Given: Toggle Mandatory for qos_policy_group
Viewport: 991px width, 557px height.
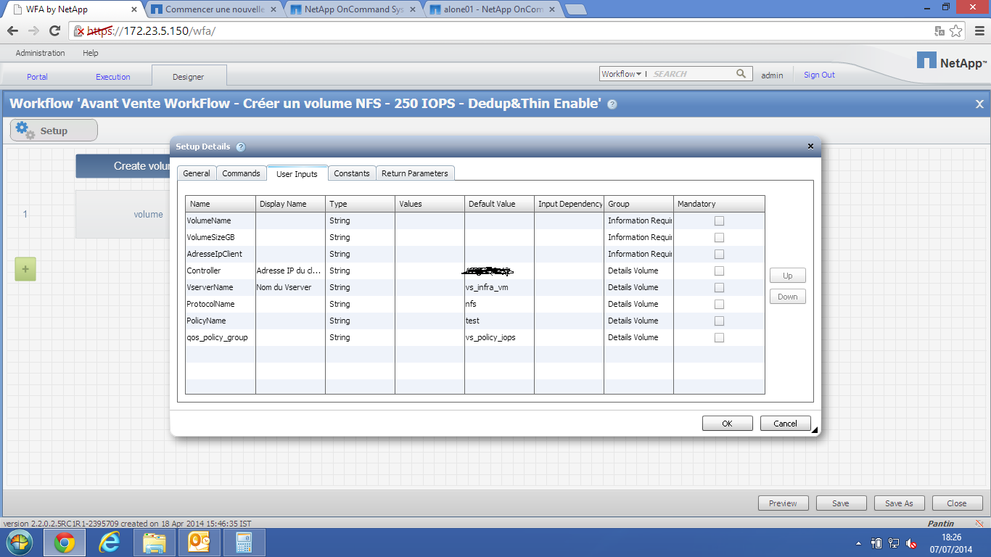Looking at the screenshot, I should click(x=719, y=337).
